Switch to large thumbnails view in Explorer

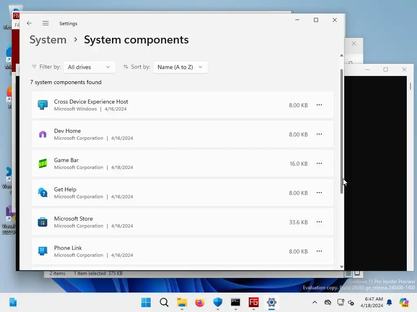pos(357,273)
